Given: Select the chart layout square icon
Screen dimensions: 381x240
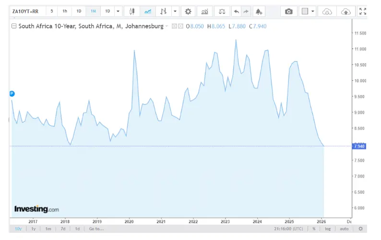Looking at the screenshot, I should coord(305,11).
